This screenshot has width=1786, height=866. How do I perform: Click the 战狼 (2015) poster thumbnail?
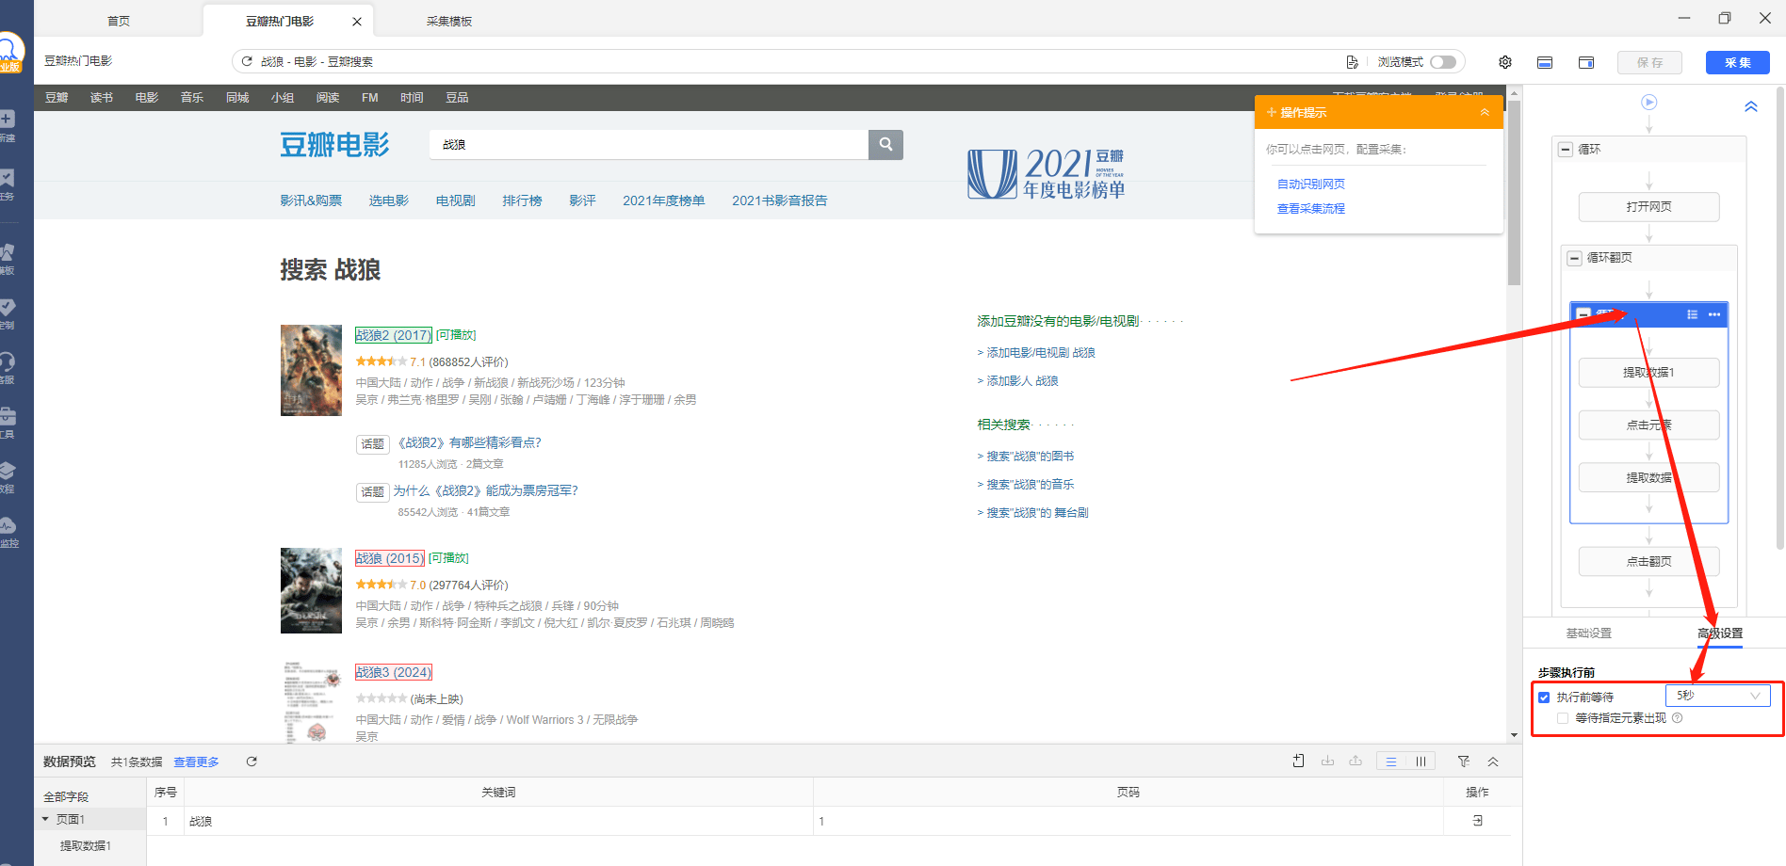click(311, 590)
